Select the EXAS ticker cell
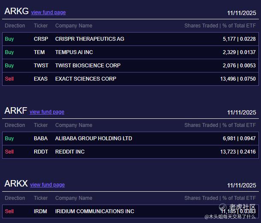The height and width of the screenshot is (223, 261). pos(41,79)
